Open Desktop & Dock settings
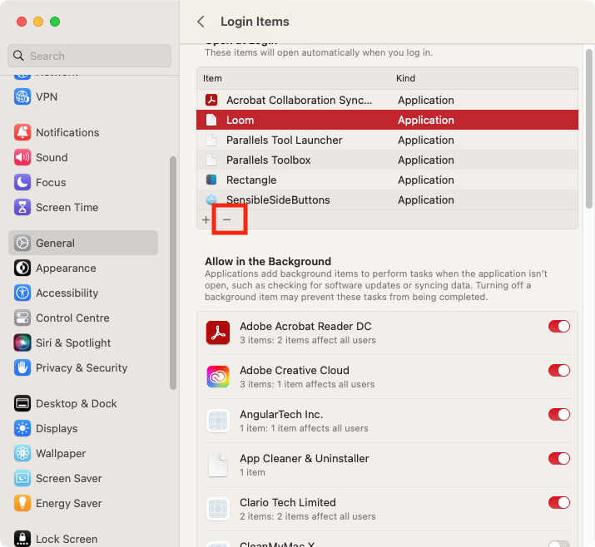This screenshot has width=595, height=547. point(83,403)
